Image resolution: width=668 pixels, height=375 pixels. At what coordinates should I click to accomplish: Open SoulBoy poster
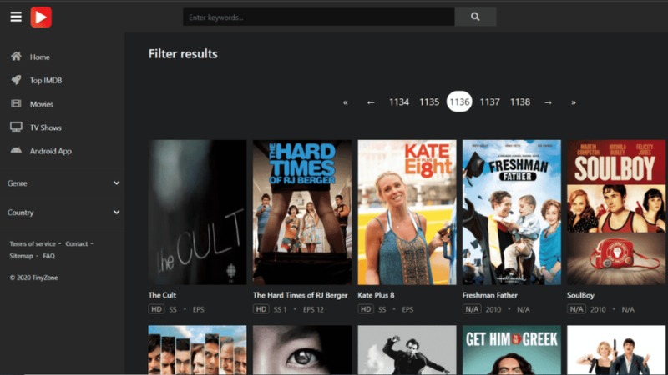[x=616, y=212]
